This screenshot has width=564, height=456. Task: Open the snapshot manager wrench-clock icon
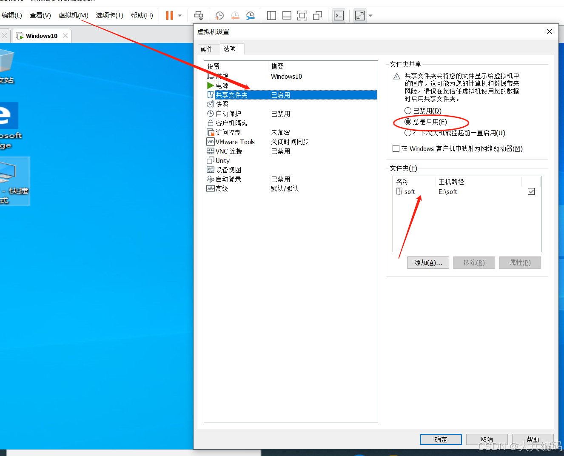tap(250, 16)
